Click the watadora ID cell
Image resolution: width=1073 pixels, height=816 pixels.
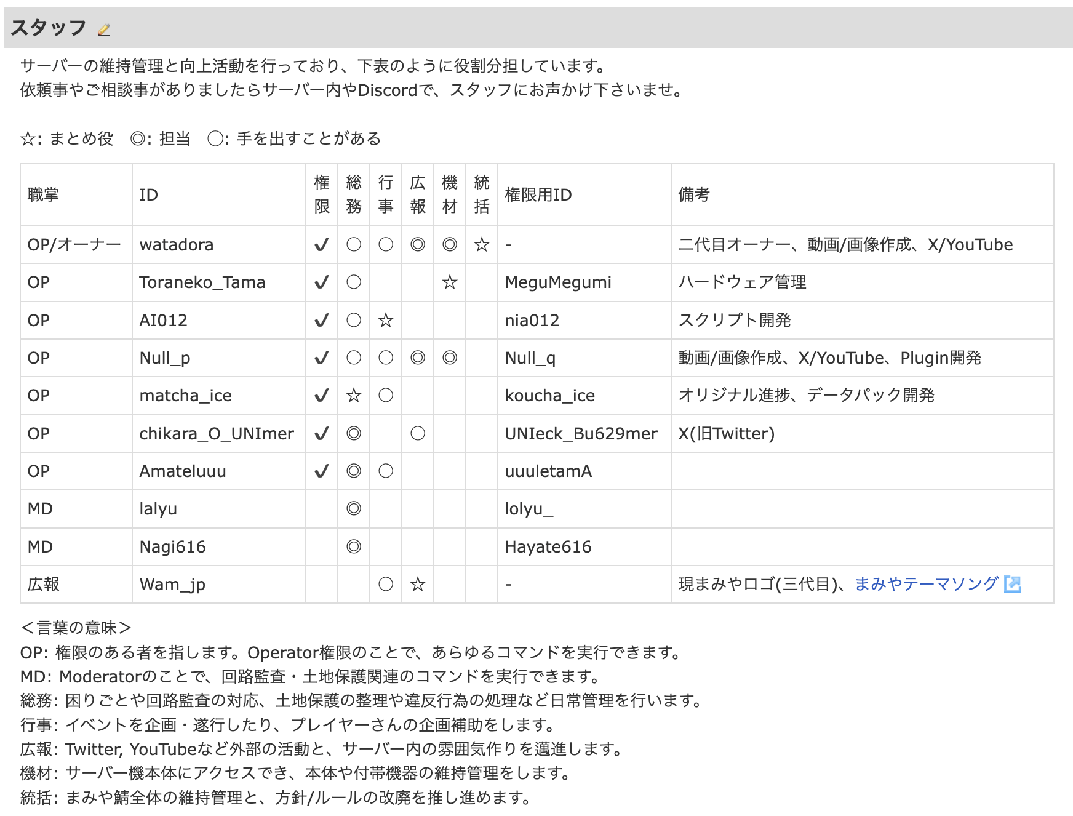point(176,245)
